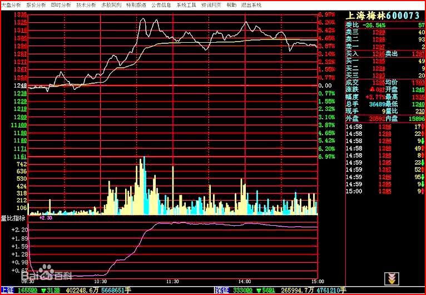Open the 技术分析 menu
426x295 pixels.
(86, 5)
